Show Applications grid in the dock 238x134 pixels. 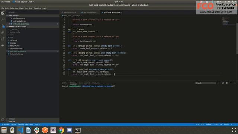coord(234,130)
